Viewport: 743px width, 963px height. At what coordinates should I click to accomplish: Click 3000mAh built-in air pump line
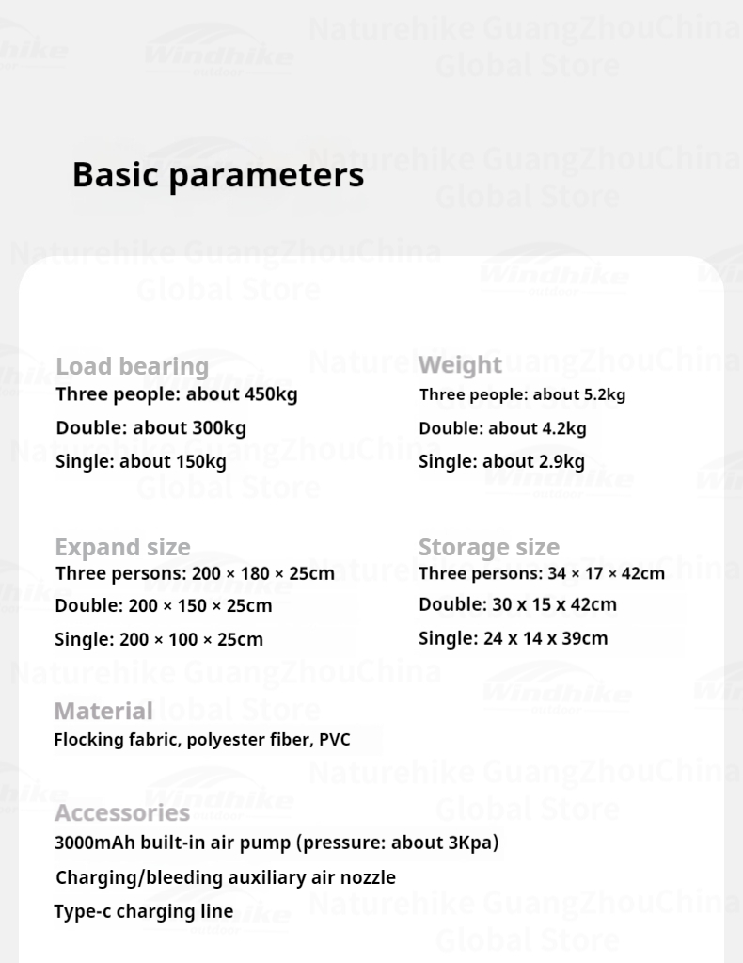tap(277, 843)
